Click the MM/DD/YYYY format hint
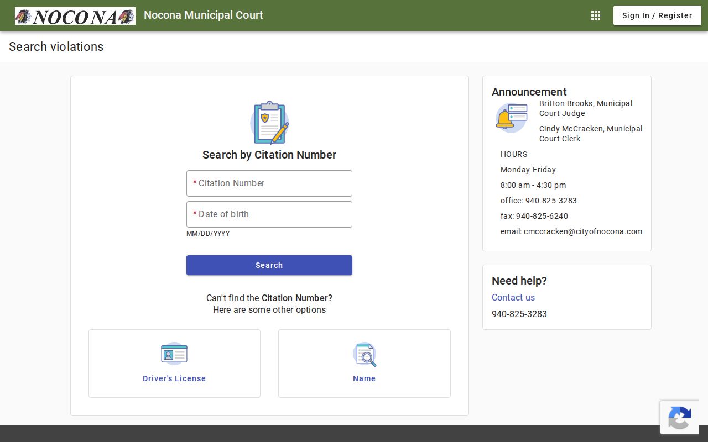 pyautogui.click(x=208, y=234)
